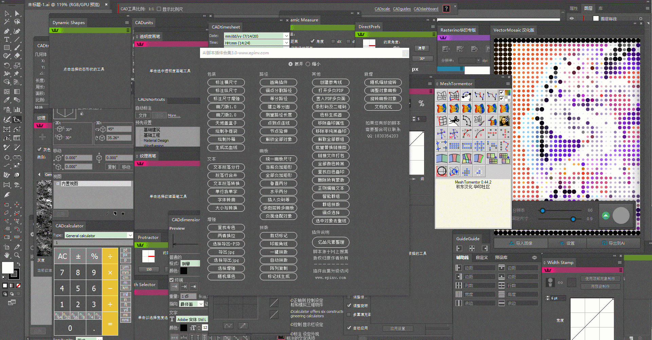
Task: Click the 标注横尺寸 script button
Action: [226, 82]
